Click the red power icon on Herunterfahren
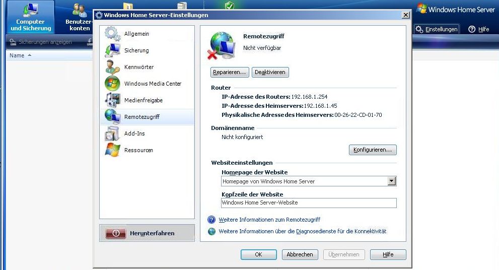The height and width of the screenshot is (270, 499). coord(116,233)
